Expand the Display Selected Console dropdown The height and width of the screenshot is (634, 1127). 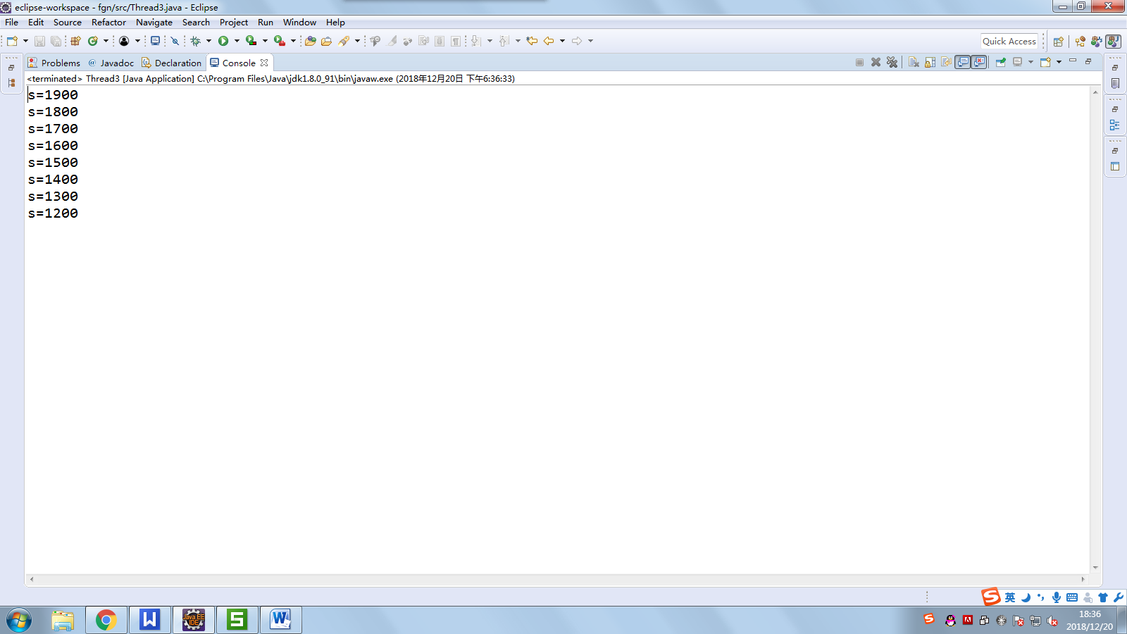pos(1031,62)
